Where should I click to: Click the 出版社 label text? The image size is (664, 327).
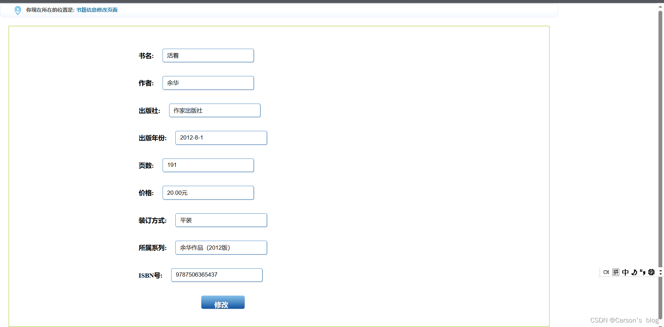point(149,111)
